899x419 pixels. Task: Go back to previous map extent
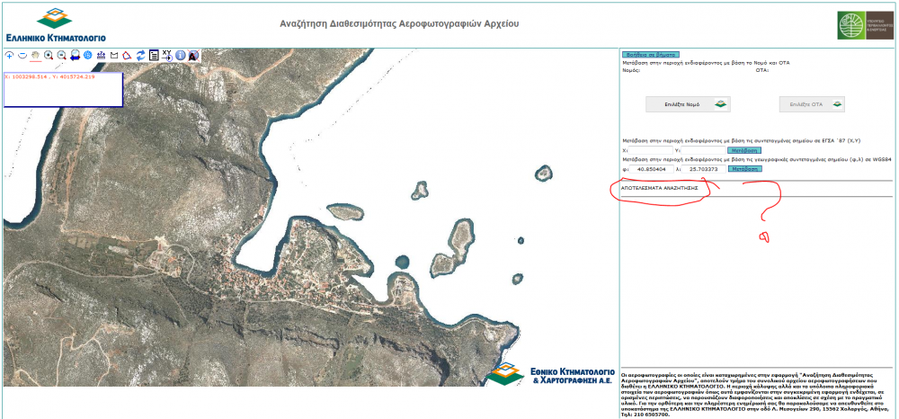point(76,55)
